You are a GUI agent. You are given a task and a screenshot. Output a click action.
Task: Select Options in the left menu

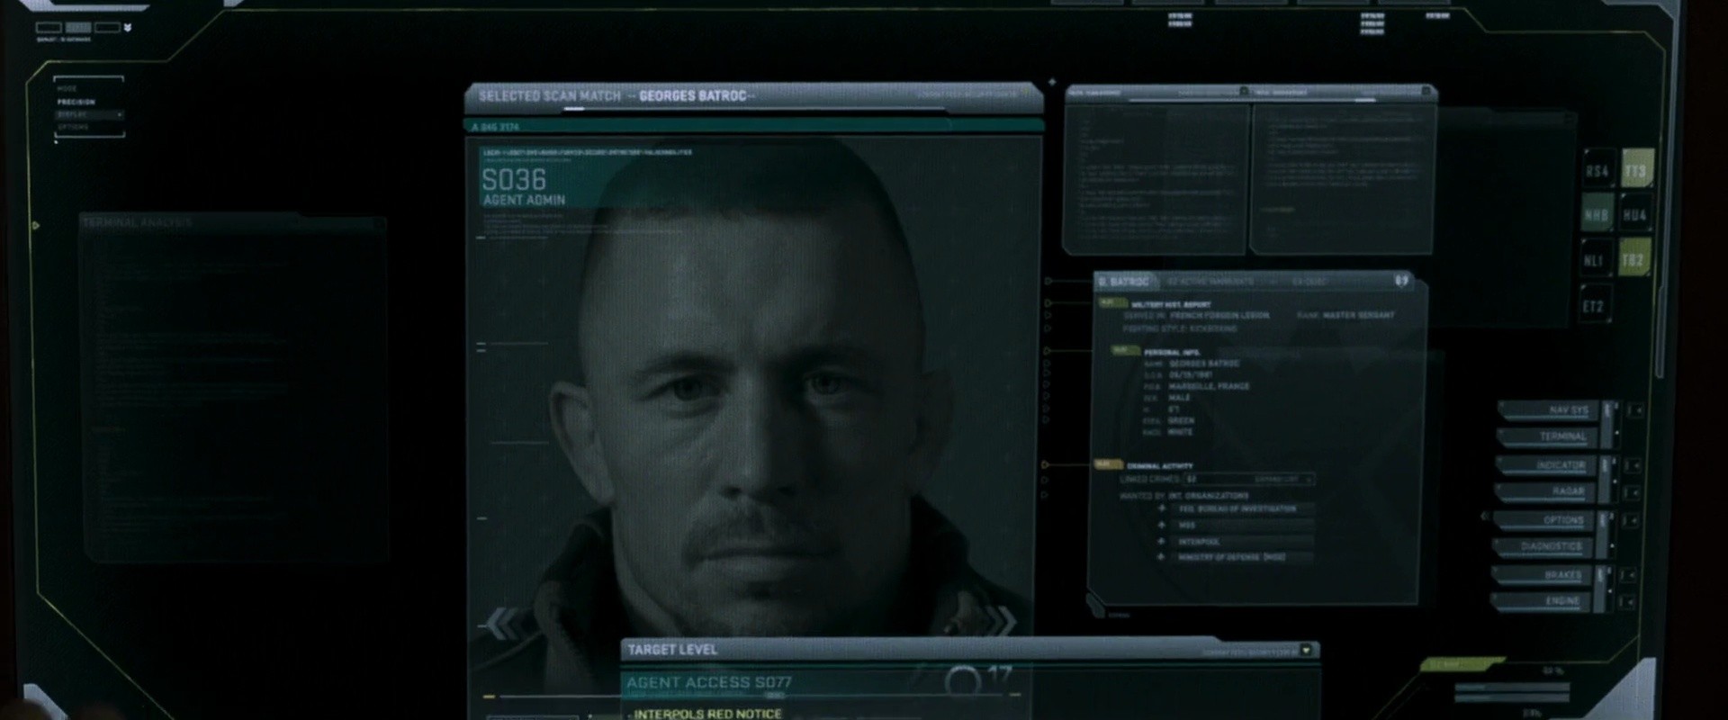point(73,127)
